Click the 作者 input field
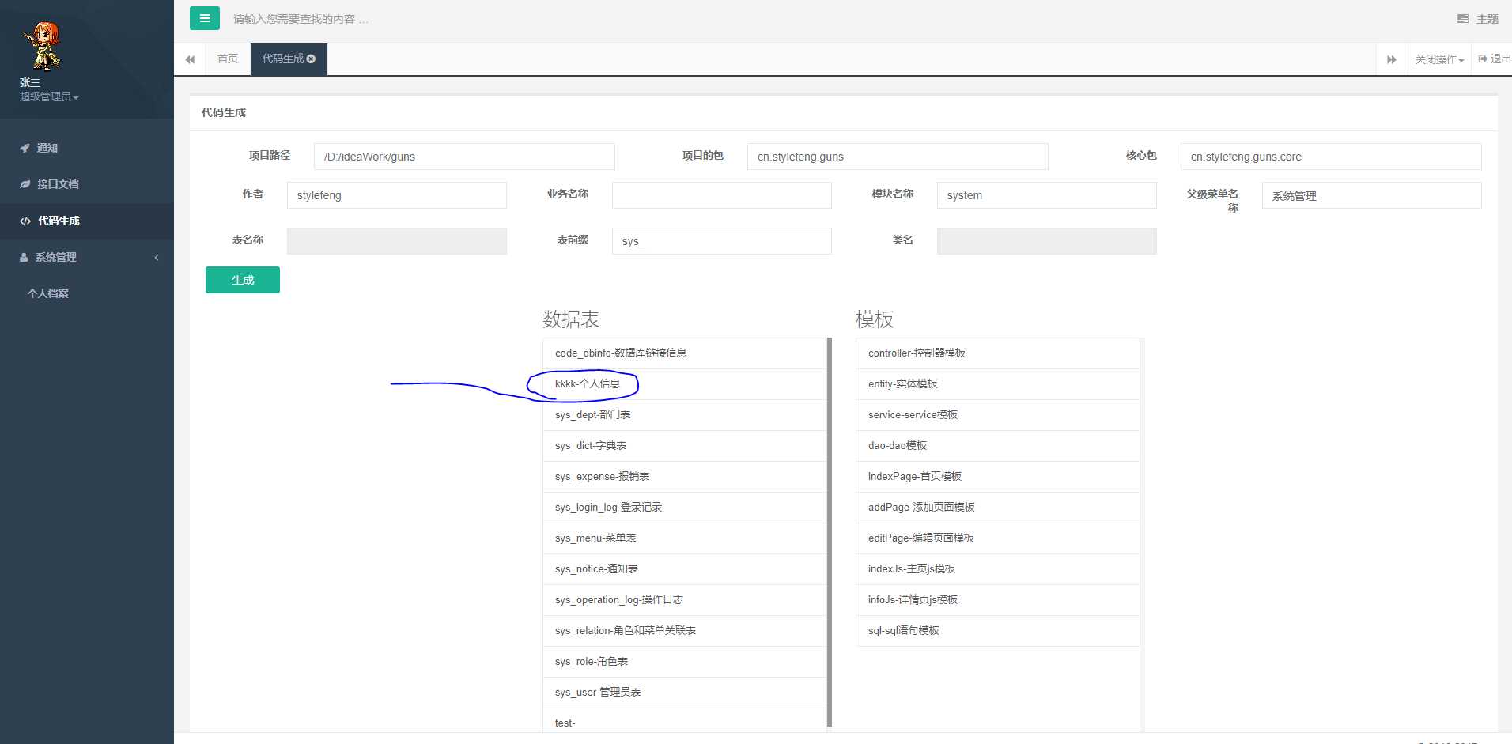The image size is (1512, 744). point(397,195)
